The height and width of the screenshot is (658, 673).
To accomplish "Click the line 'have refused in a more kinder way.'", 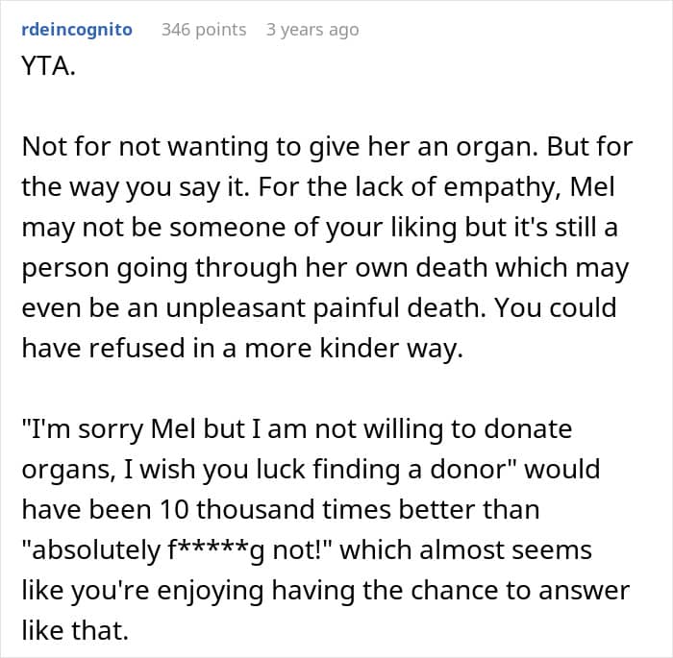I will coord(242,348).
